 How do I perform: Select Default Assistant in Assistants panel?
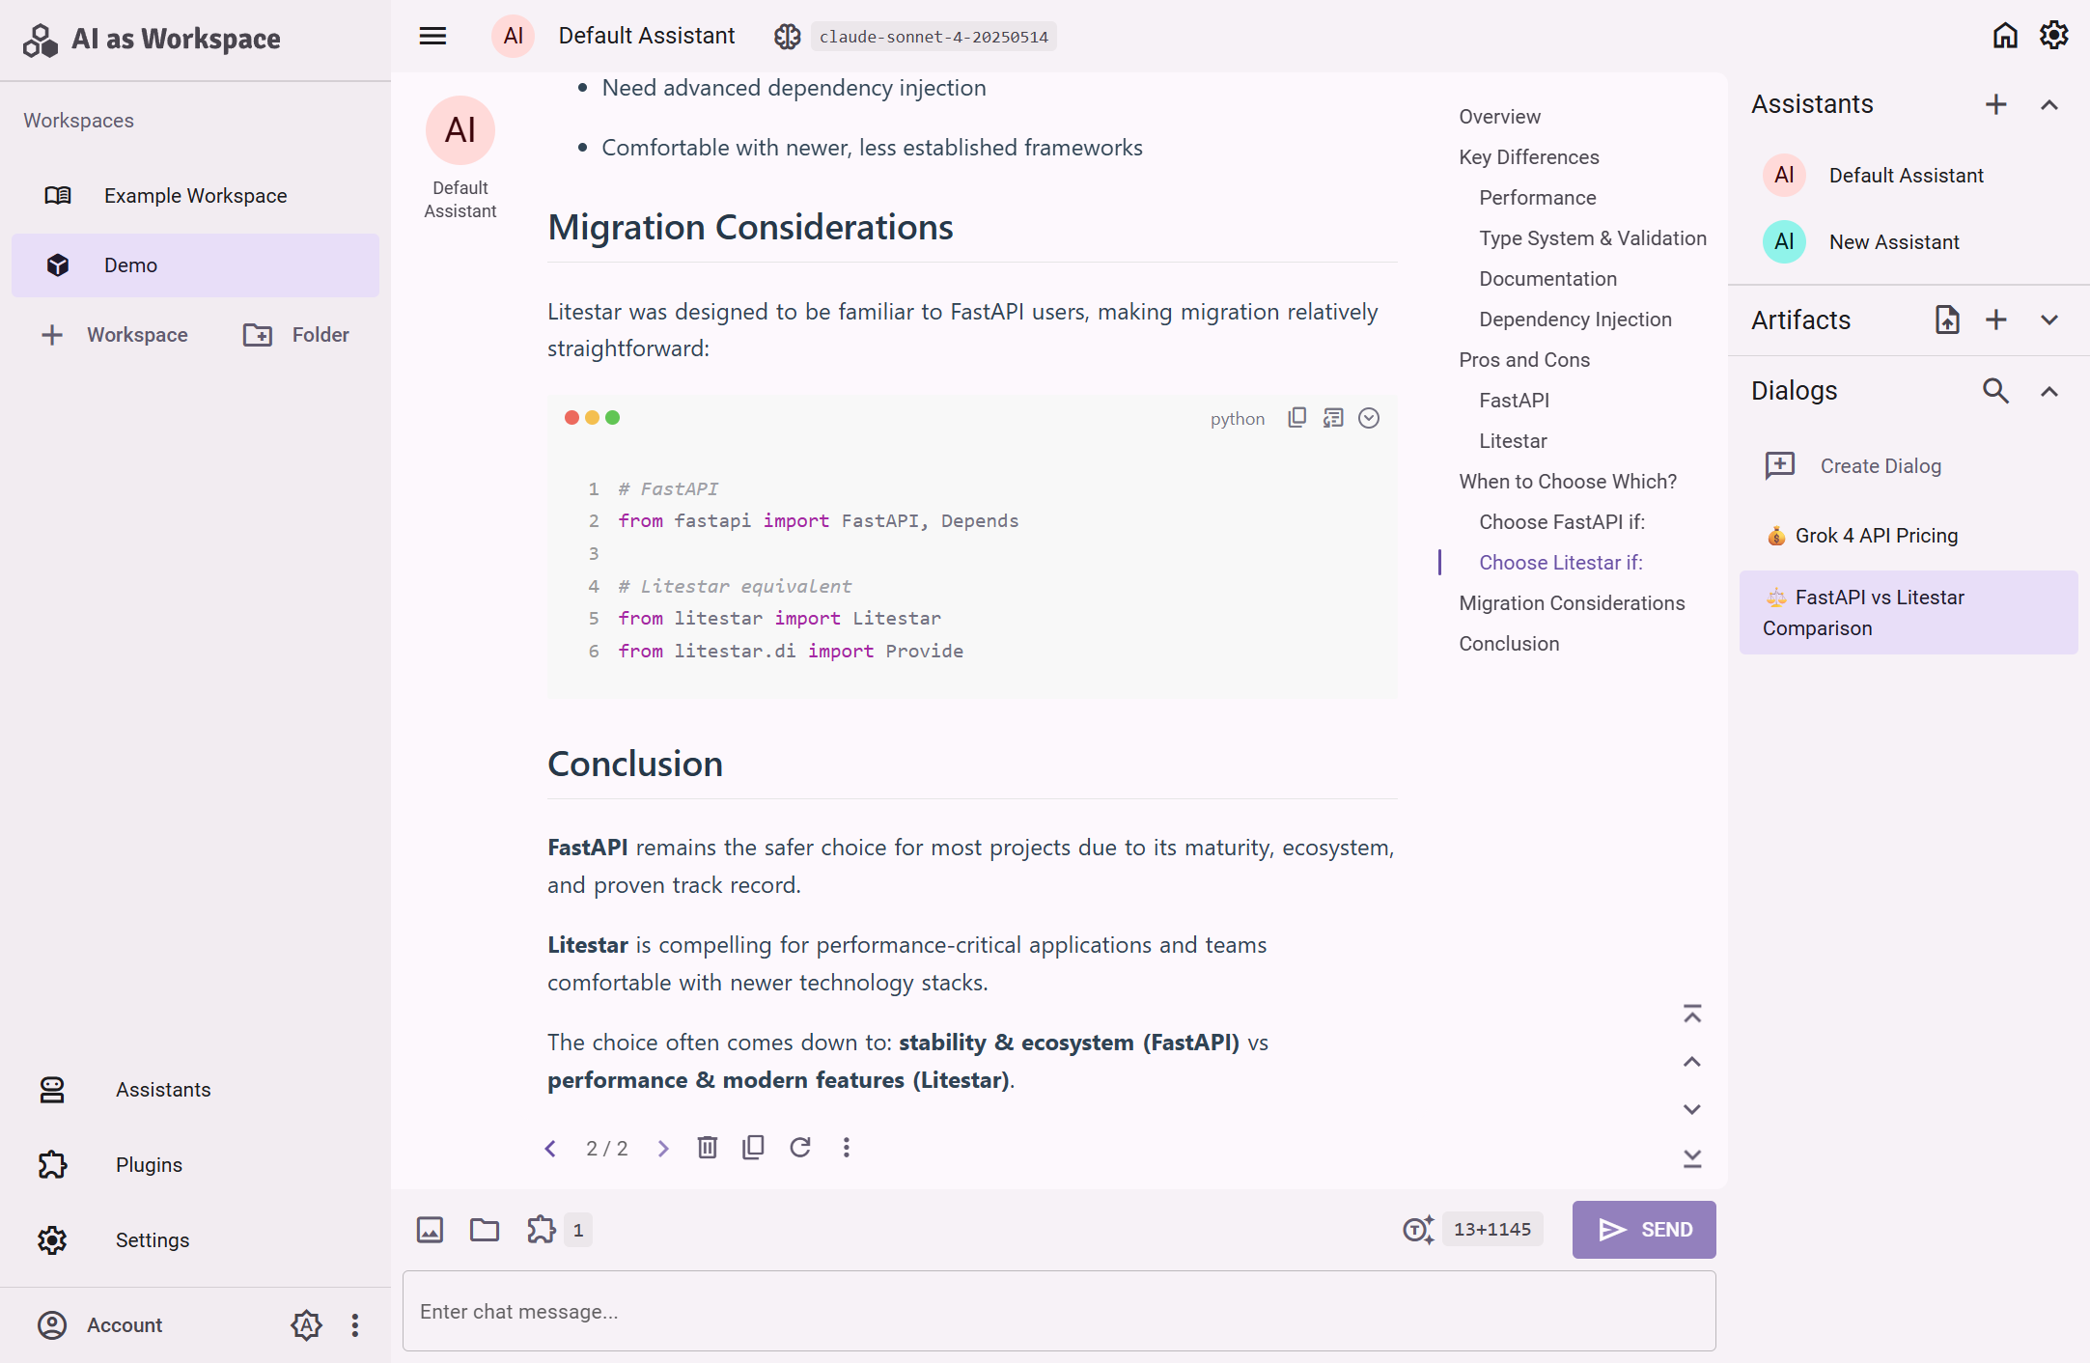click(1909, 176)
